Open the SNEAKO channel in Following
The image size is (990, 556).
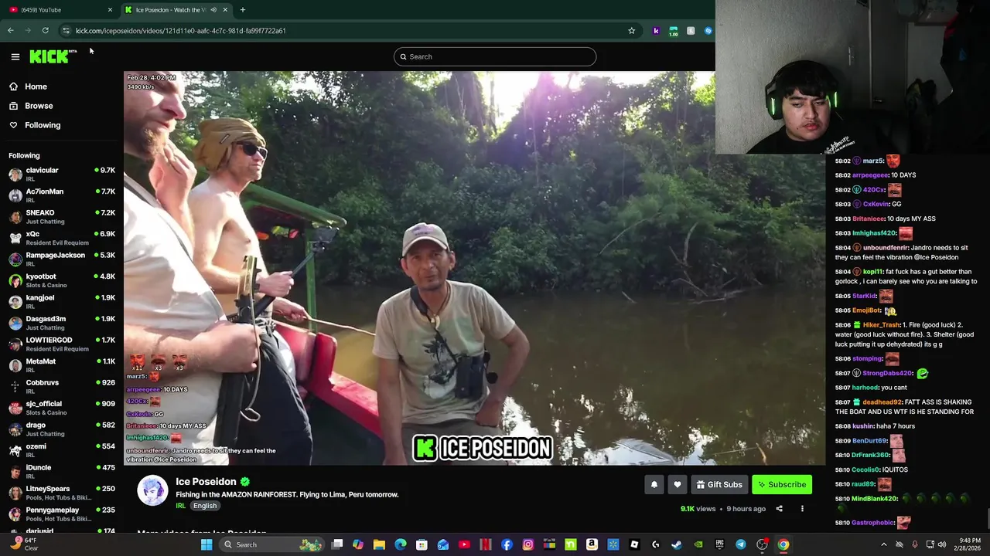tap(62, 216)
